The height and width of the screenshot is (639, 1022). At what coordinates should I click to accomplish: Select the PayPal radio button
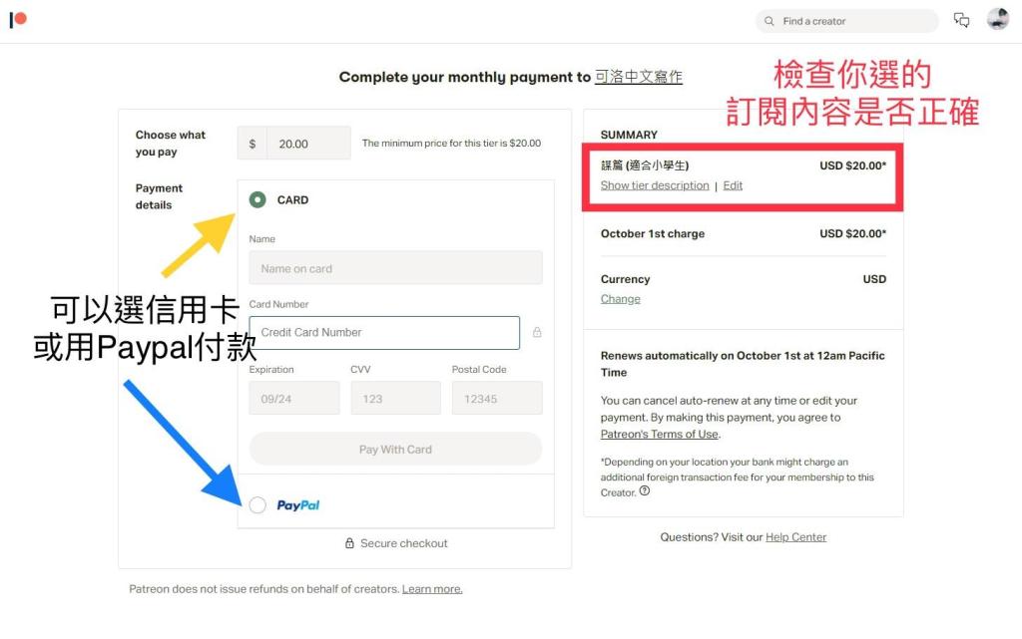[x=257, y=505]
